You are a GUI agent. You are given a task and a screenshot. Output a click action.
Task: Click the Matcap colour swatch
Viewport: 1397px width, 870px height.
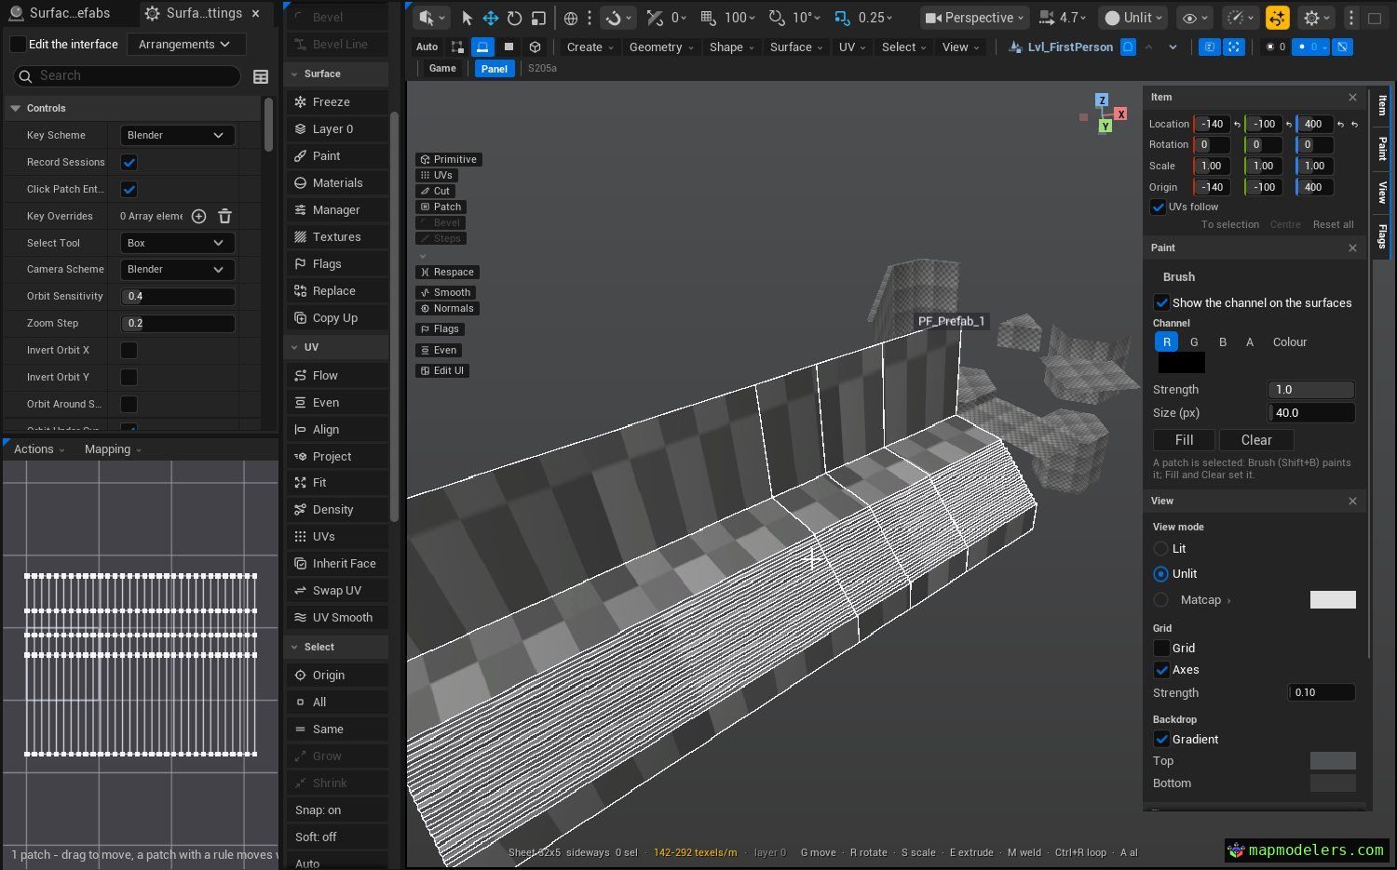click(1333, 600)
